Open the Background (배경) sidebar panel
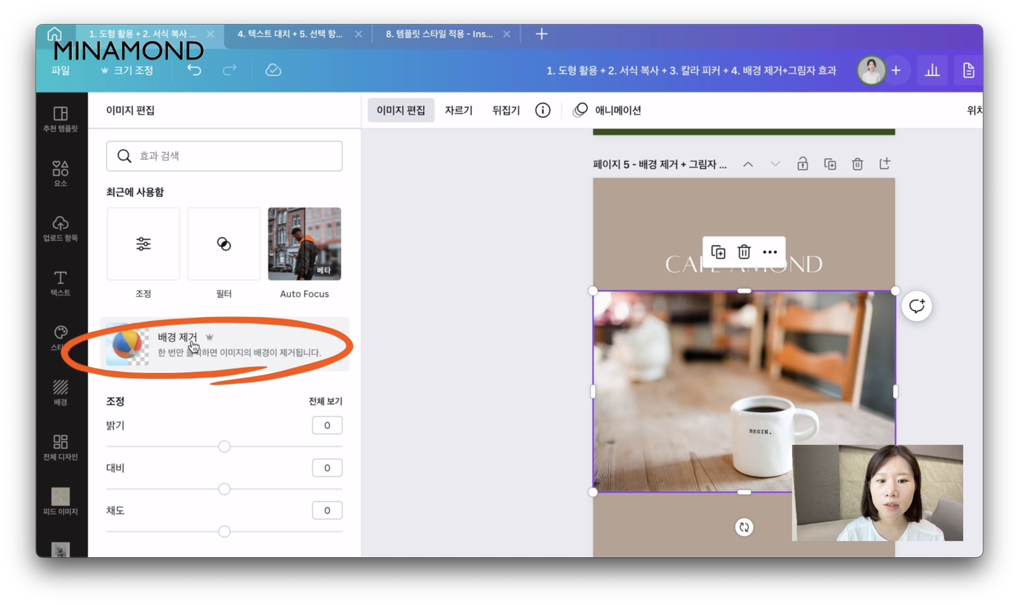This screenshot has width=1019, height=605. [60, 392]
